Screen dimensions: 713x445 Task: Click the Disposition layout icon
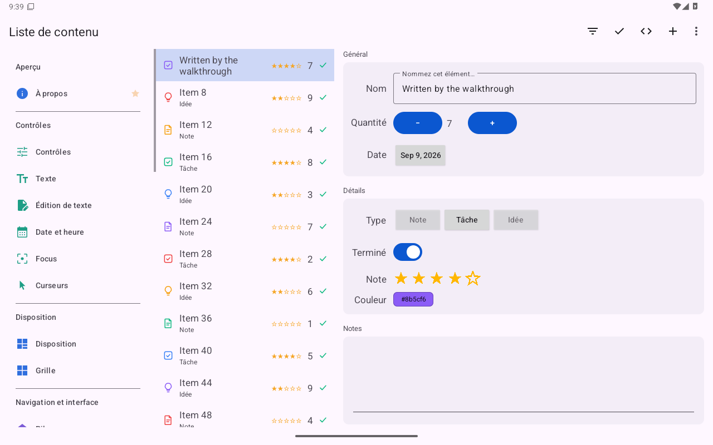click(22, 344)
